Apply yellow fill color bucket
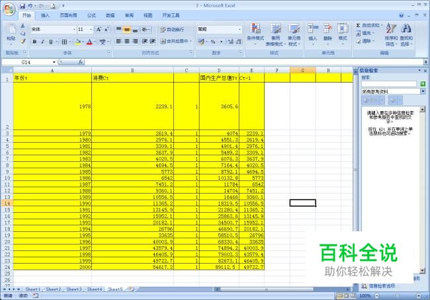The width and height of the screenshot is (430, 300). click(x=78, y=42)
